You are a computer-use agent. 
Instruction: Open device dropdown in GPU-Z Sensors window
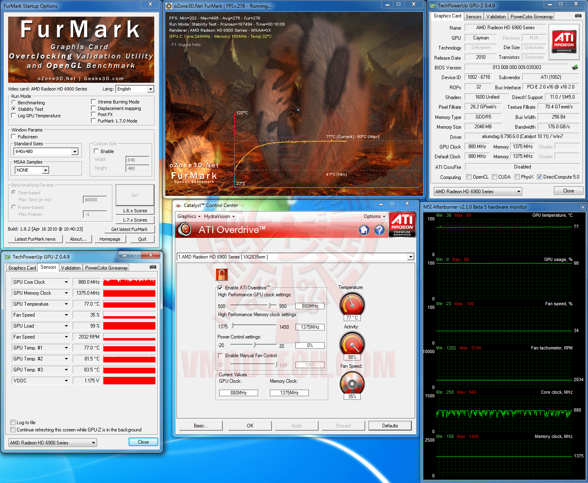(x=53, y=443)
